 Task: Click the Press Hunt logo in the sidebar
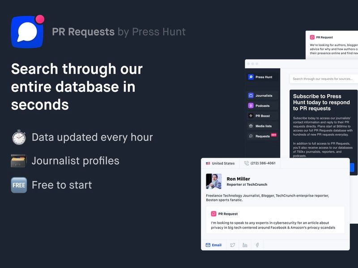pyautogui.click(x=251, y=77)
